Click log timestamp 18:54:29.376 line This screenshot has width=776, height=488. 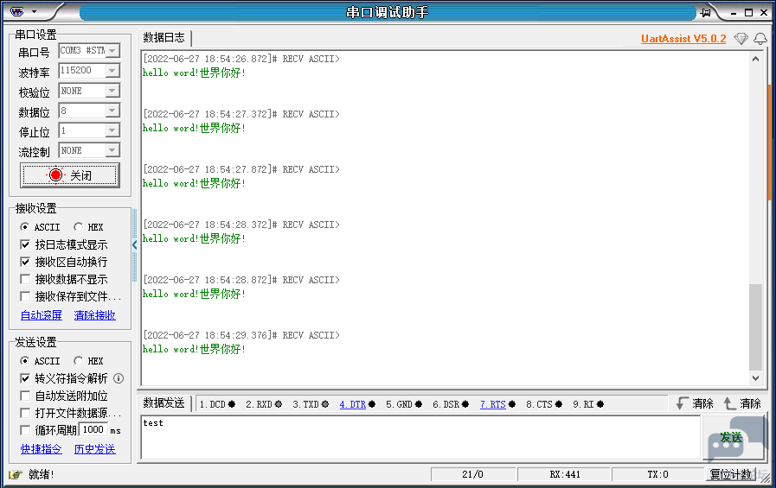(x=241, y=335)
